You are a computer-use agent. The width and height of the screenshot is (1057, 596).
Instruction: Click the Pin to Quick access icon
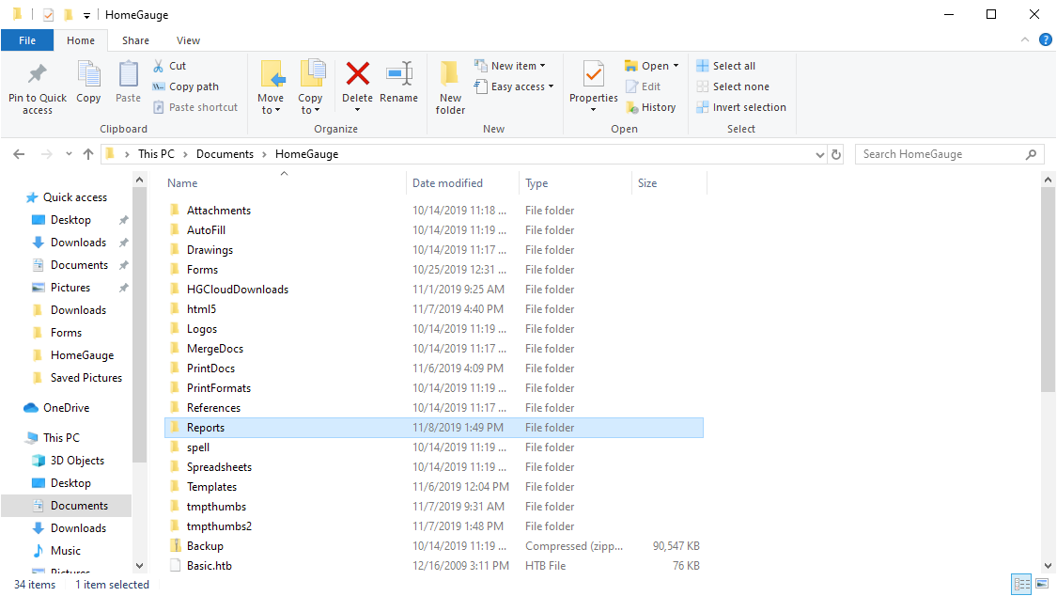click(38, 74)
